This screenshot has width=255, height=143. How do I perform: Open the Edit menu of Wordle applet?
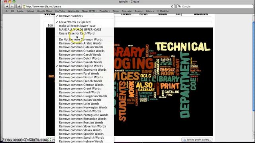click(x=51, y=25)
